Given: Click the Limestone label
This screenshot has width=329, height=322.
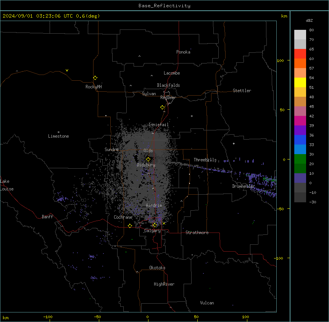Looking at the screenshot, I should pyautogui.click(x=58, y=136).
